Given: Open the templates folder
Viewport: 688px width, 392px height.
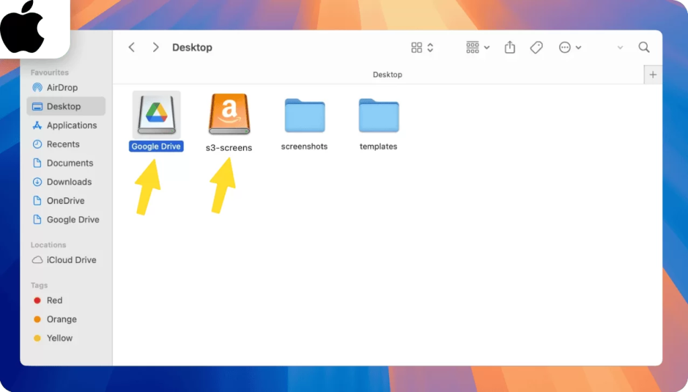Looking at the screenshot, I should [x=378, y=115].
